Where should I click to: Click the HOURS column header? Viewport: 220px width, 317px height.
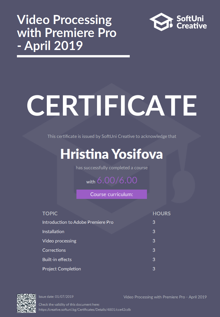(161, 214)
